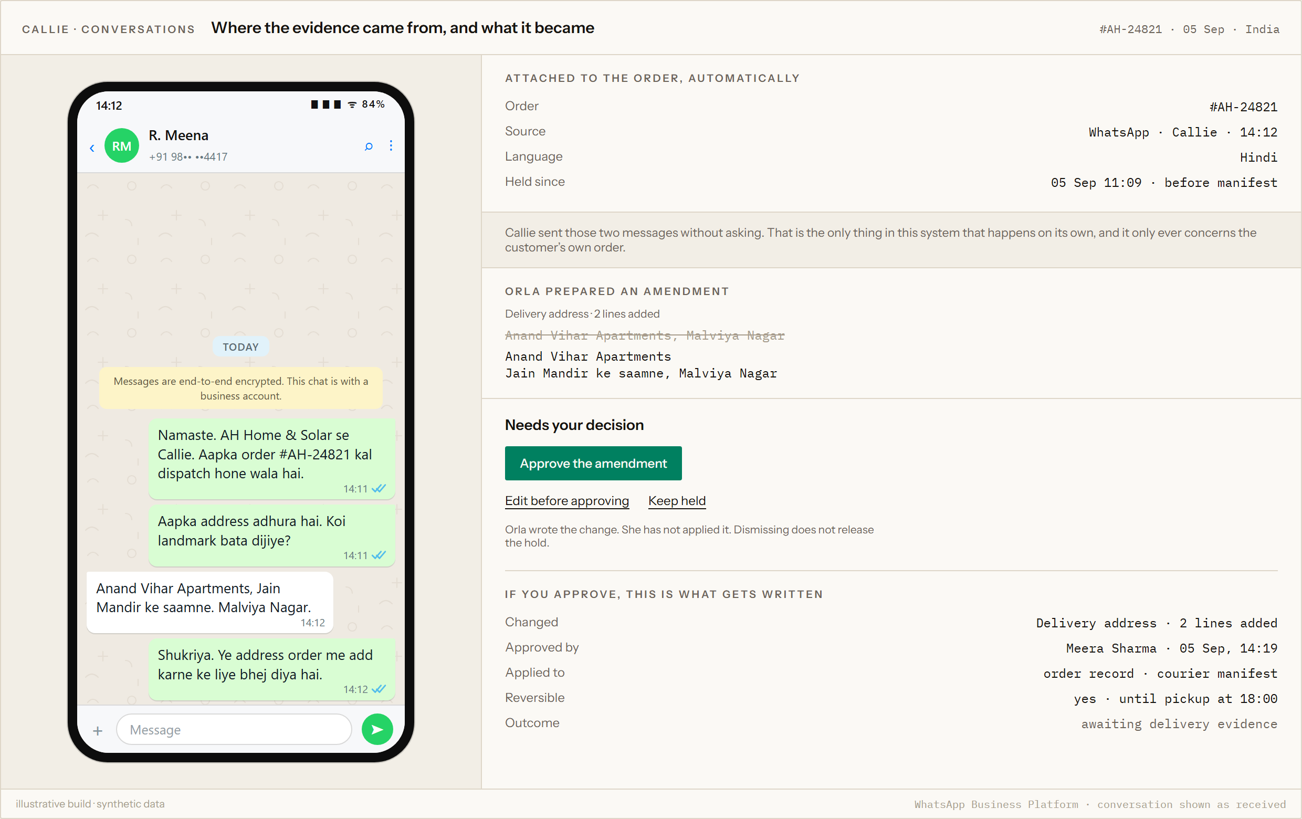Click the 'Orla wrote the change' helper text
This screenshot has height=819, width=1302.
point(689,536)
